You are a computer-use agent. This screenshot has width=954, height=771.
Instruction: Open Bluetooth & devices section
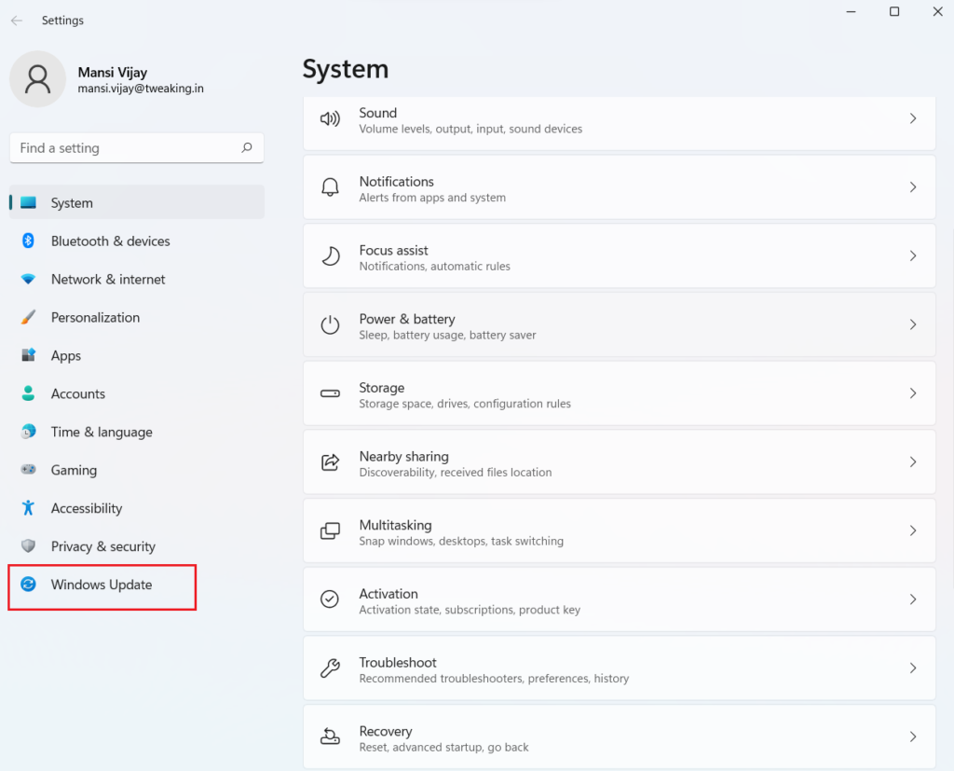click(x=137, y=241)
